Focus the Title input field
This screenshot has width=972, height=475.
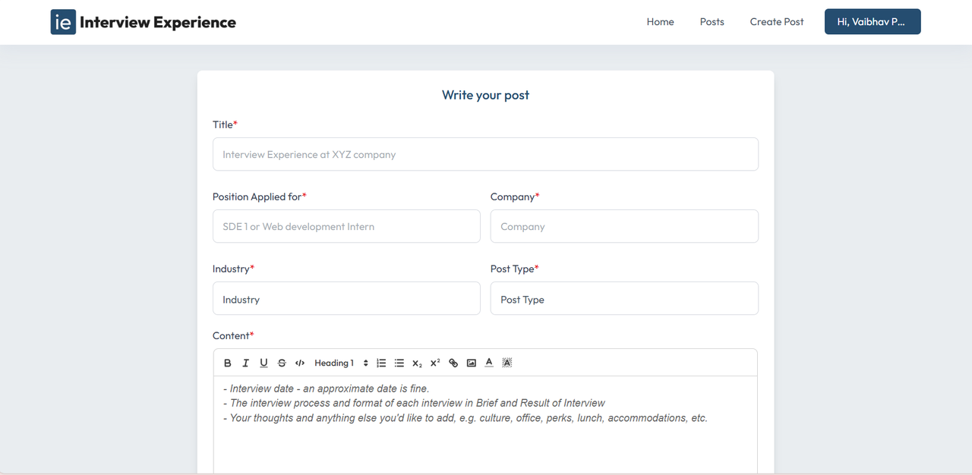click(x=485, y=154)
